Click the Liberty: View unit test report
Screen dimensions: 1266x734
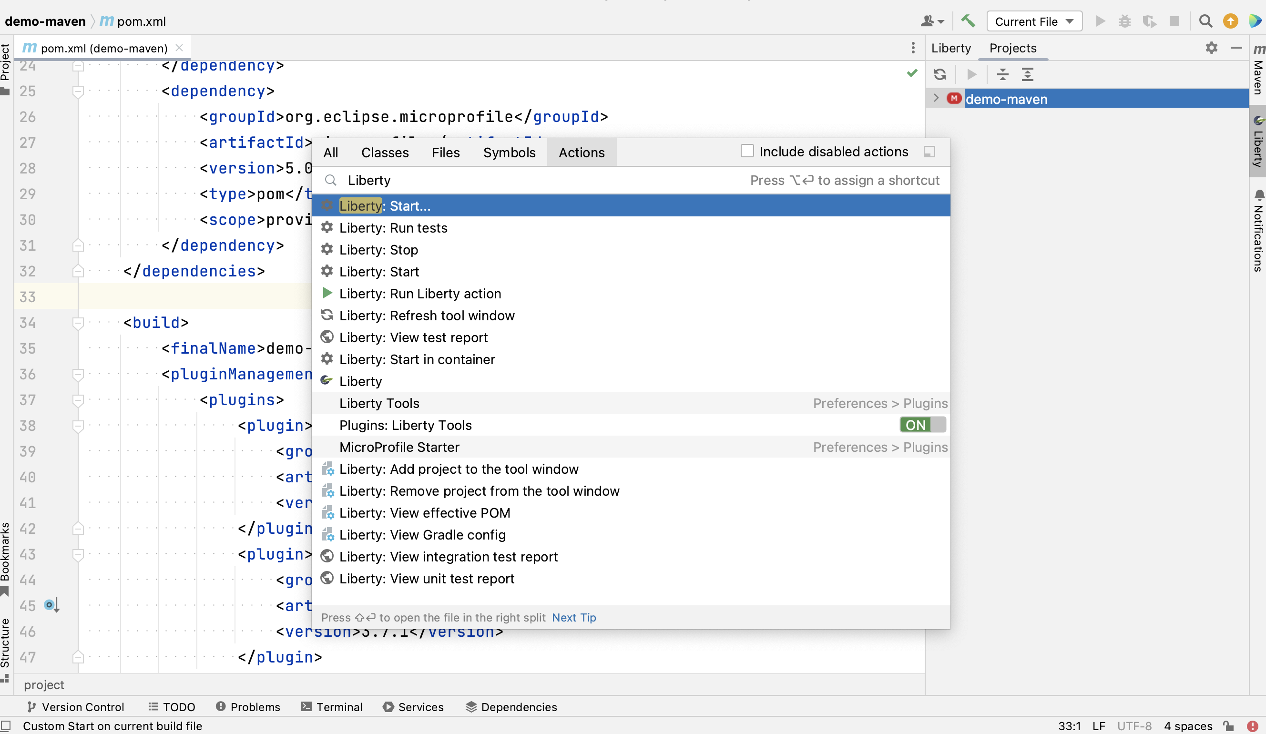tap(426, 579)
